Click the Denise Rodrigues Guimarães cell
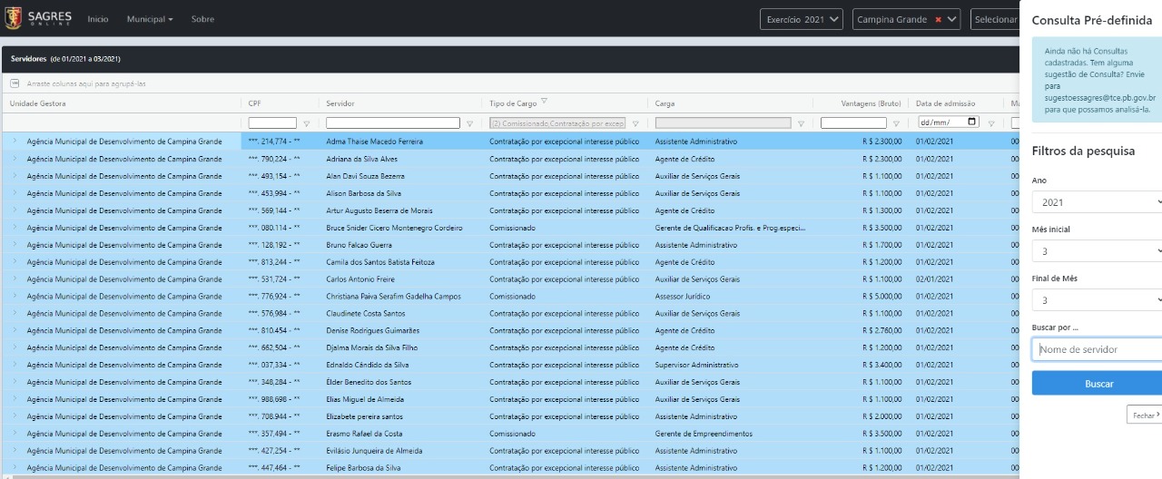 [401, 330]
